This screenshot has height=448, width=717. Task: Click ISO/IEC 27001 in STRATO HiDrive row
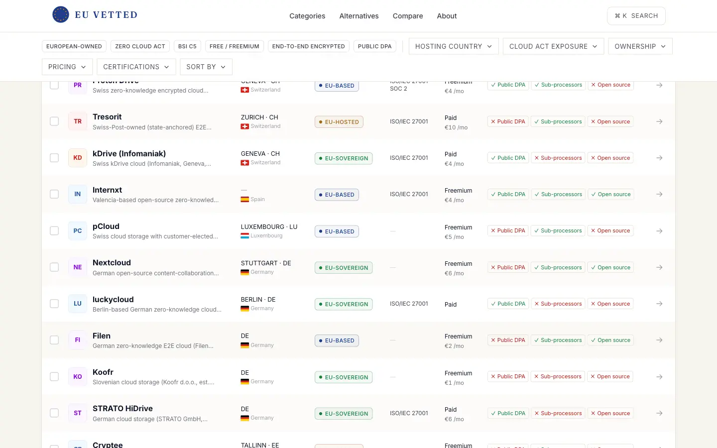tap(409, 413)
